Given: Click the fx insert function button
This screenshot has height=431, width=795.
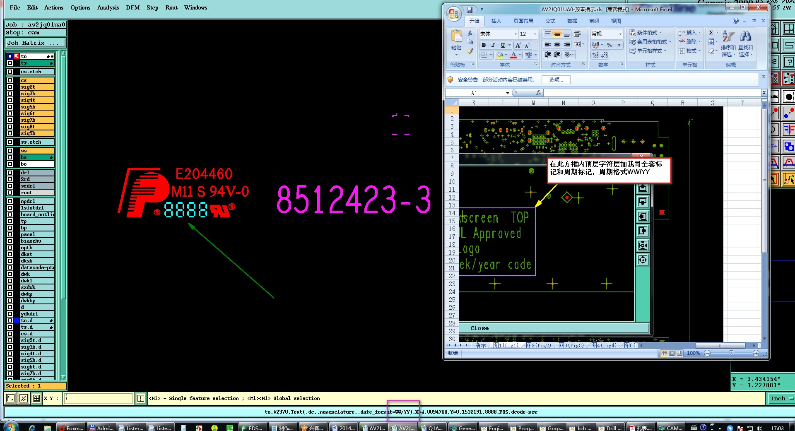Looking at the screenshot, I should [x=538, y=93].
